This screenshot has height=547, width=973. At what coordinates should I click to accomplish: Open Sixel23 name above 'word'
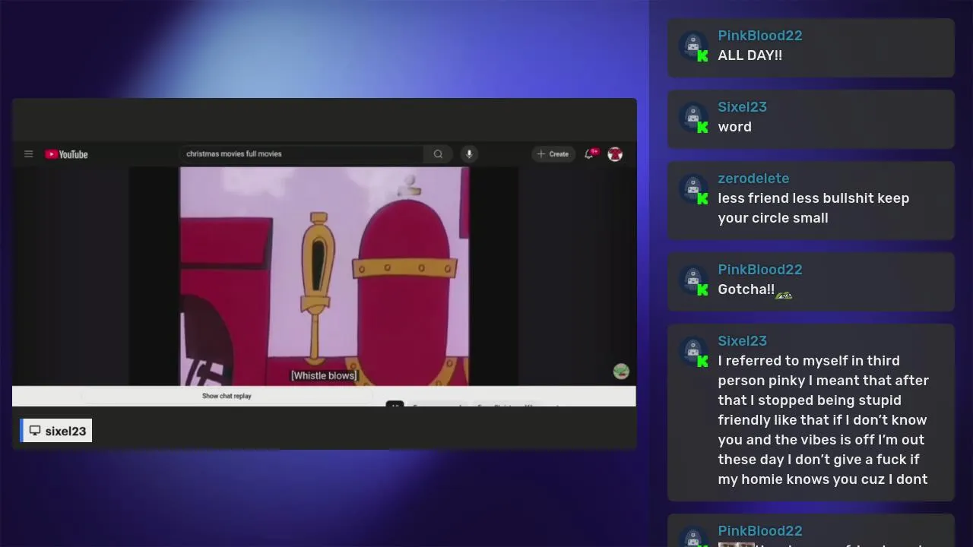[742, 107]
